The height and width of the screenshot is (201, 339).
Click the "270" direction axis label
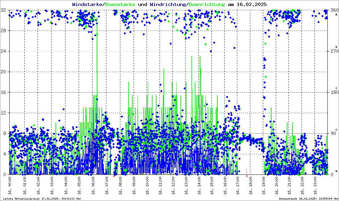coord(335,51)
